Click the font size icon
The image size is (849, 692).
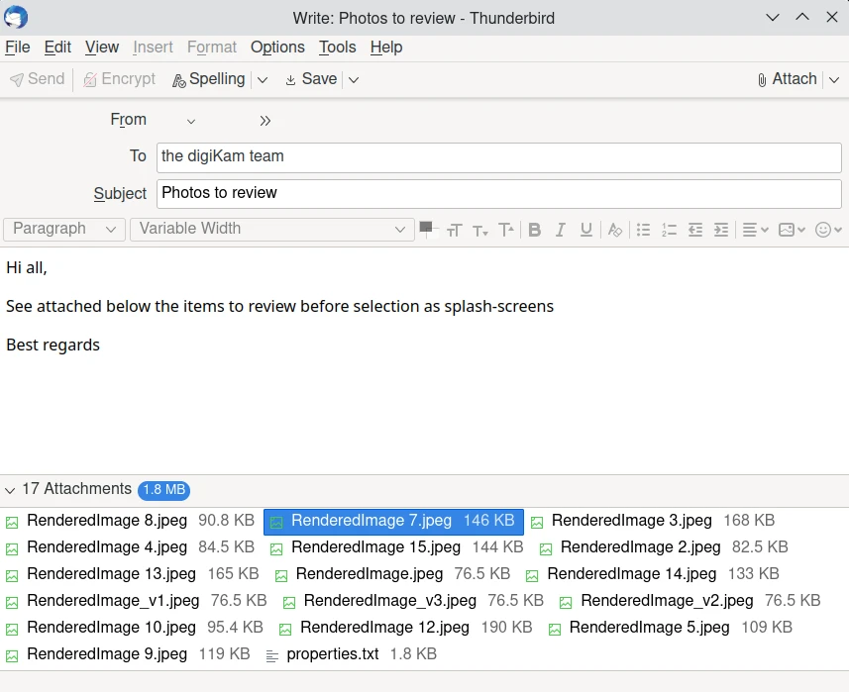point(455,230)
